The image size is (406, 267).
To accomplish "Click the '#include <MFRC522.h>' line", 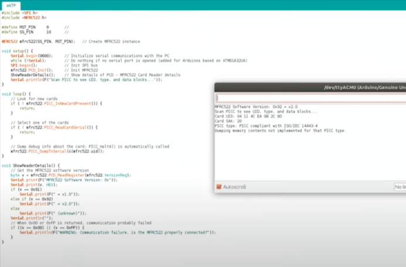I will coord(24,18).
